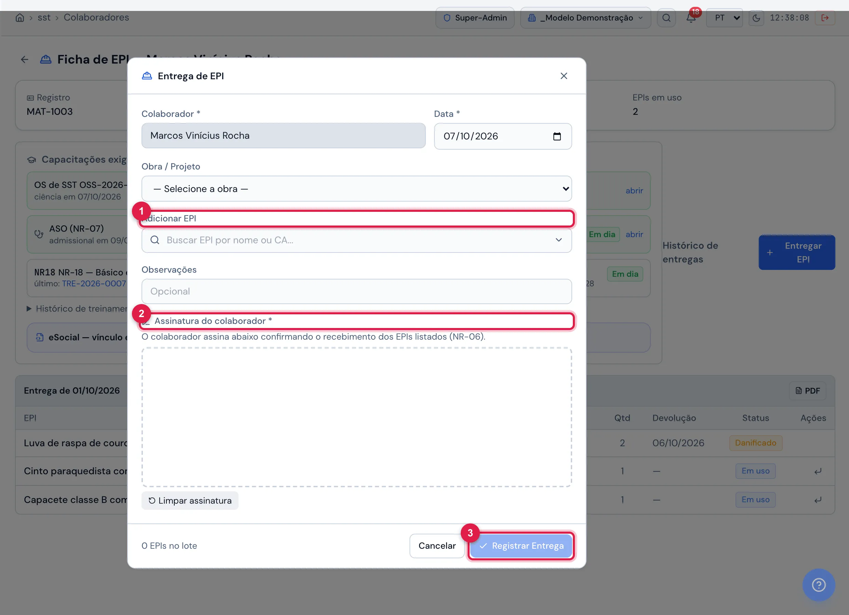849x615 pixels.
Task: Click the Observações optional input
Action: (x=356, y=291)
